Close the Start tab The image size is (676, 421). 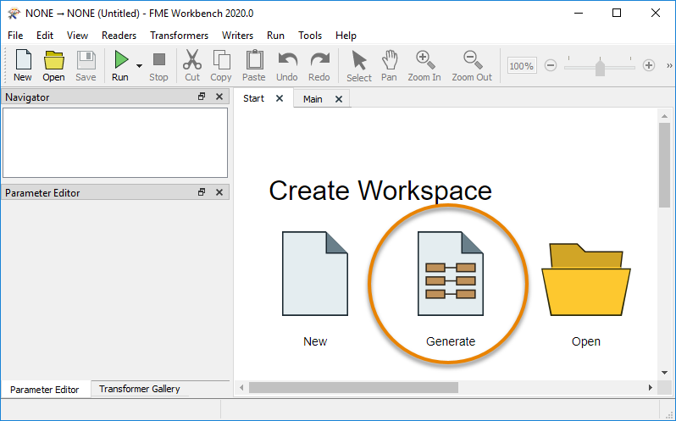click(x=280, y=98)
